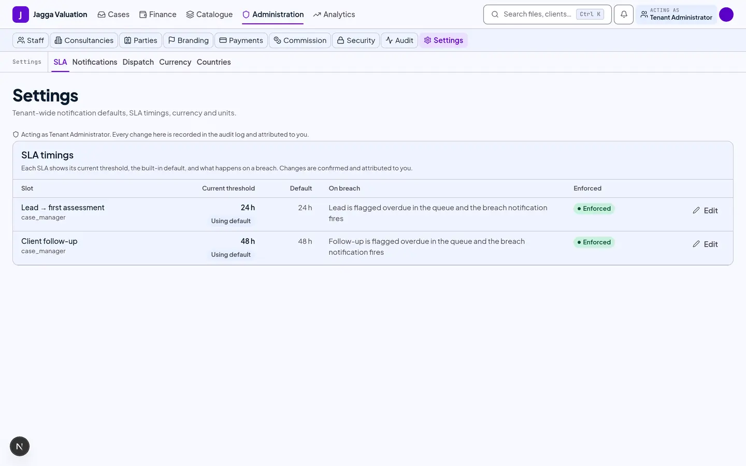Image resolution: width=746 pixels, height=466 pixels.
Task: Click the 'Default' column header
Action: pyautogui.click(x=301, y=188)
